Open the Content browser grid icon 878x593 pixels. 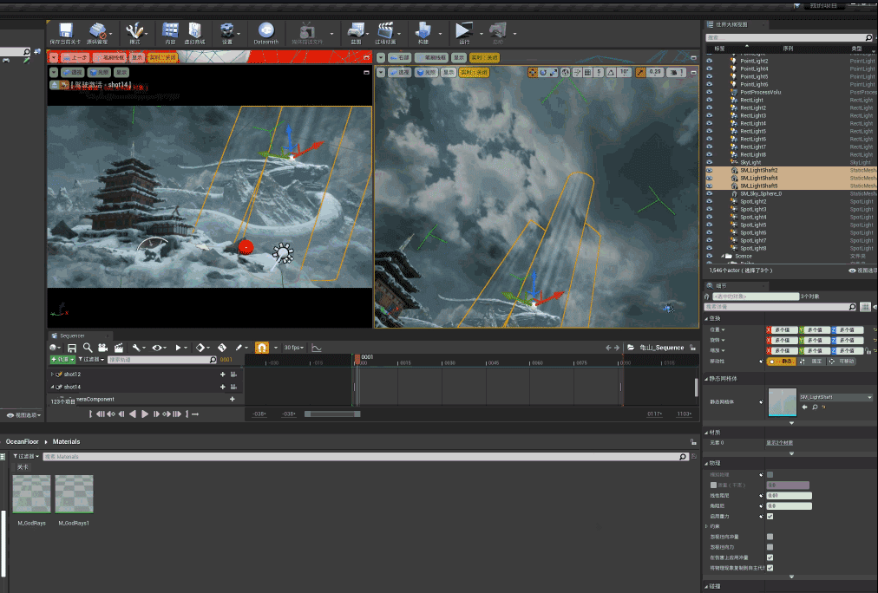coord(170,30)
